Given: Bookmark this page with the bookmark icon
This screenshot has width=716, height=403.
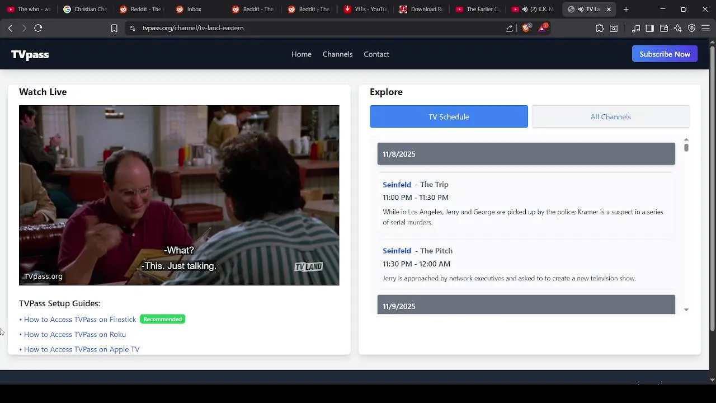Looking at the screenshot, I should (114, 28).
